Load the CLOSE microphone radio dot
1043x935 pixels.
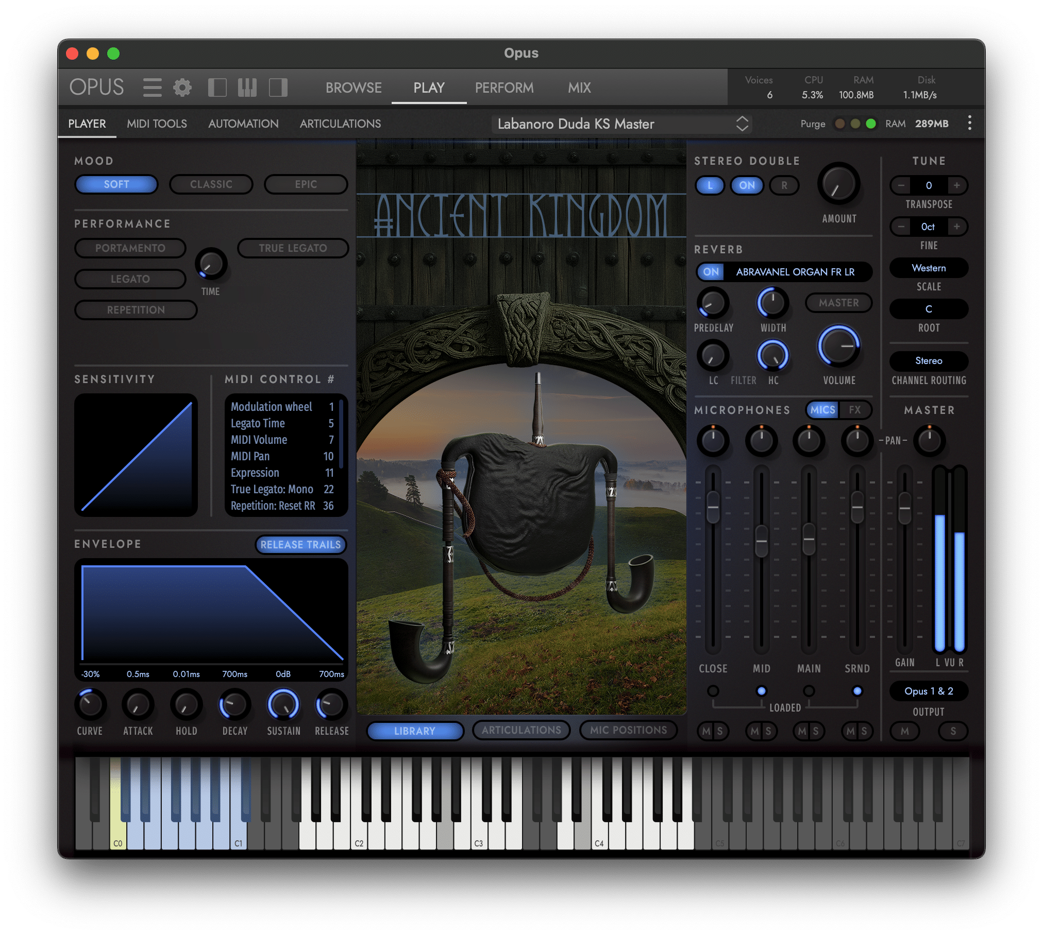tap(713, 691)
